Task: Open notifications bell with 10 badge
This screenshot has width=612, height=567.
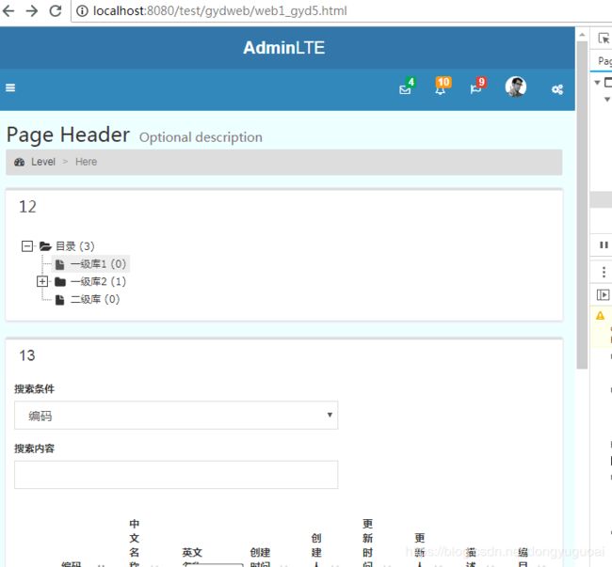Action: pyautogui.click(x=442, y=87)
